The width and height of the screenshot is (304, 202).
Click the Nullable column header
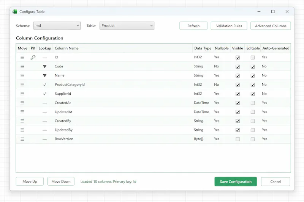(222, 48)
